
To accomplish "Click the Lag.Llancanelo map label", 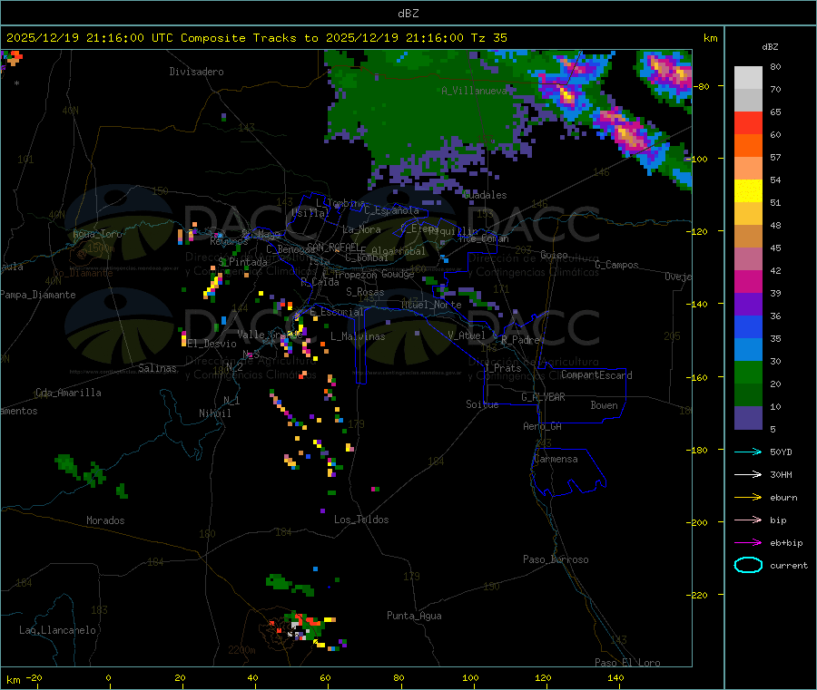I will [x=58, y=630].
